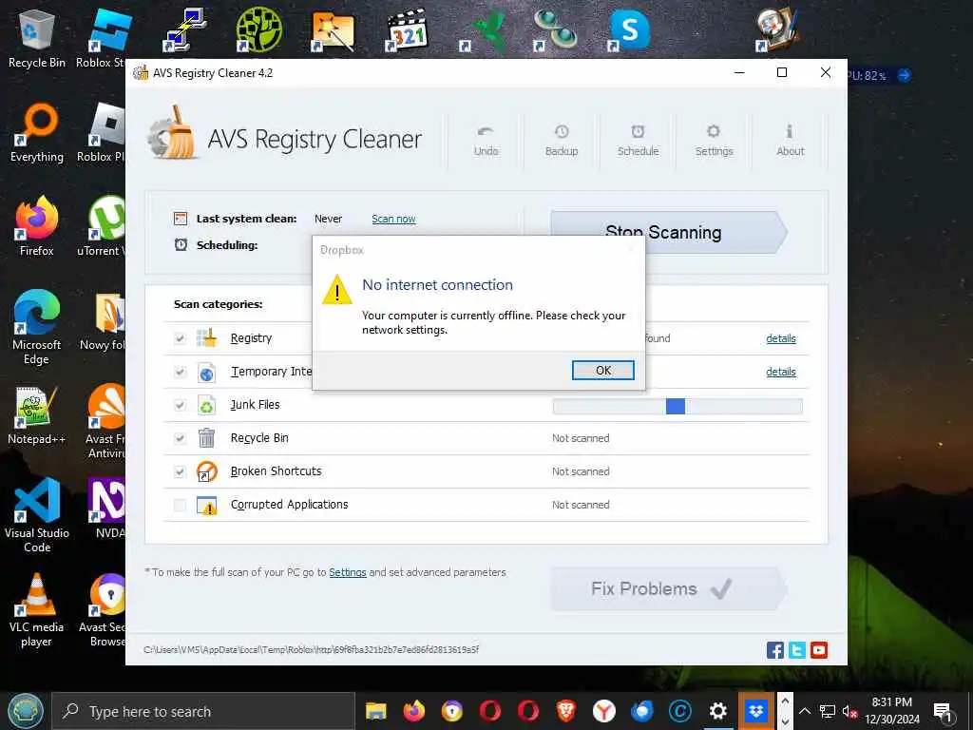
Task: Select the Visual Studio Code desktop shortcut
Action: point(37,515)
